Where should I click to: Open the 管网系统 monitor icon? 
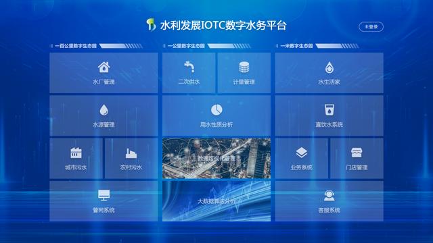click(104, 195)
